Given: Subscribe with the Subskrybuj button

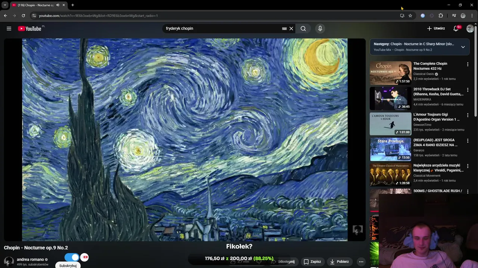Looking at the screenshot, I should point(68,265).
